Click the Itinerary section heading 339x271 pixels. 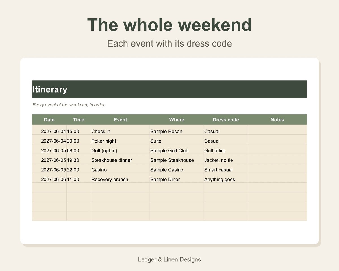point(169,89)
